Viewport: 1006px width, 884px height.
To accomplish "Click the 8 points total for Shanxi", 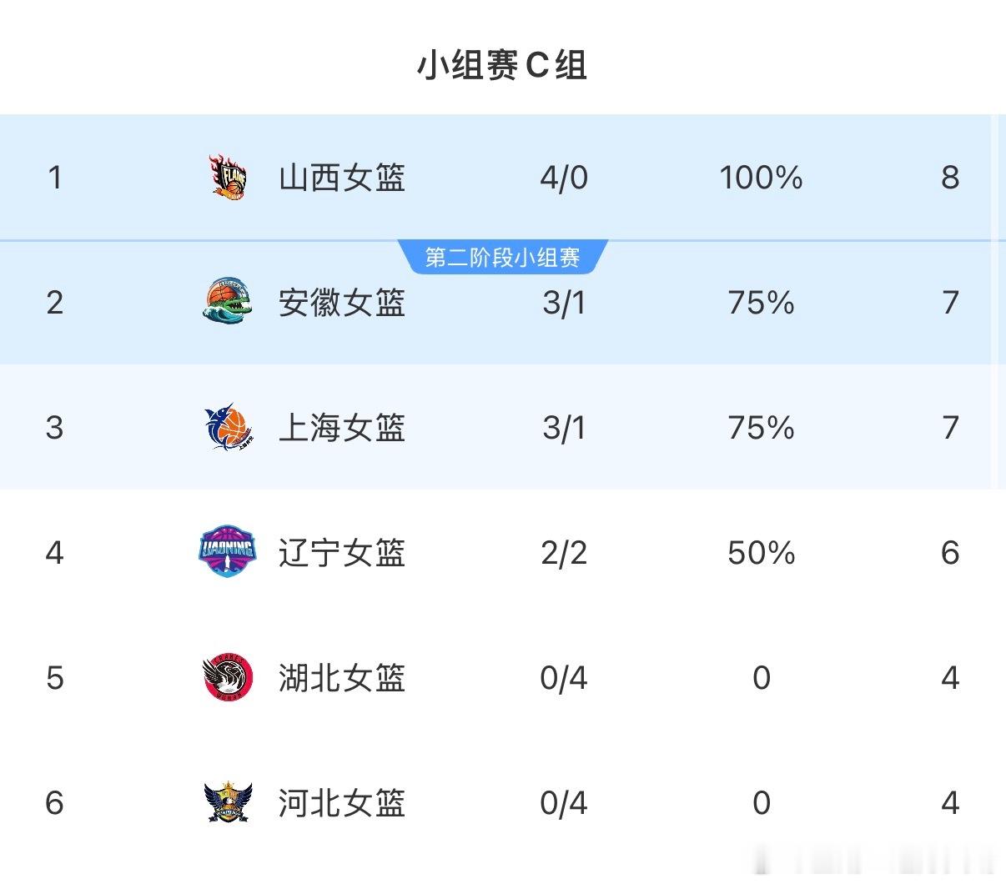I will pyautogui.click(x=950, y=177).
